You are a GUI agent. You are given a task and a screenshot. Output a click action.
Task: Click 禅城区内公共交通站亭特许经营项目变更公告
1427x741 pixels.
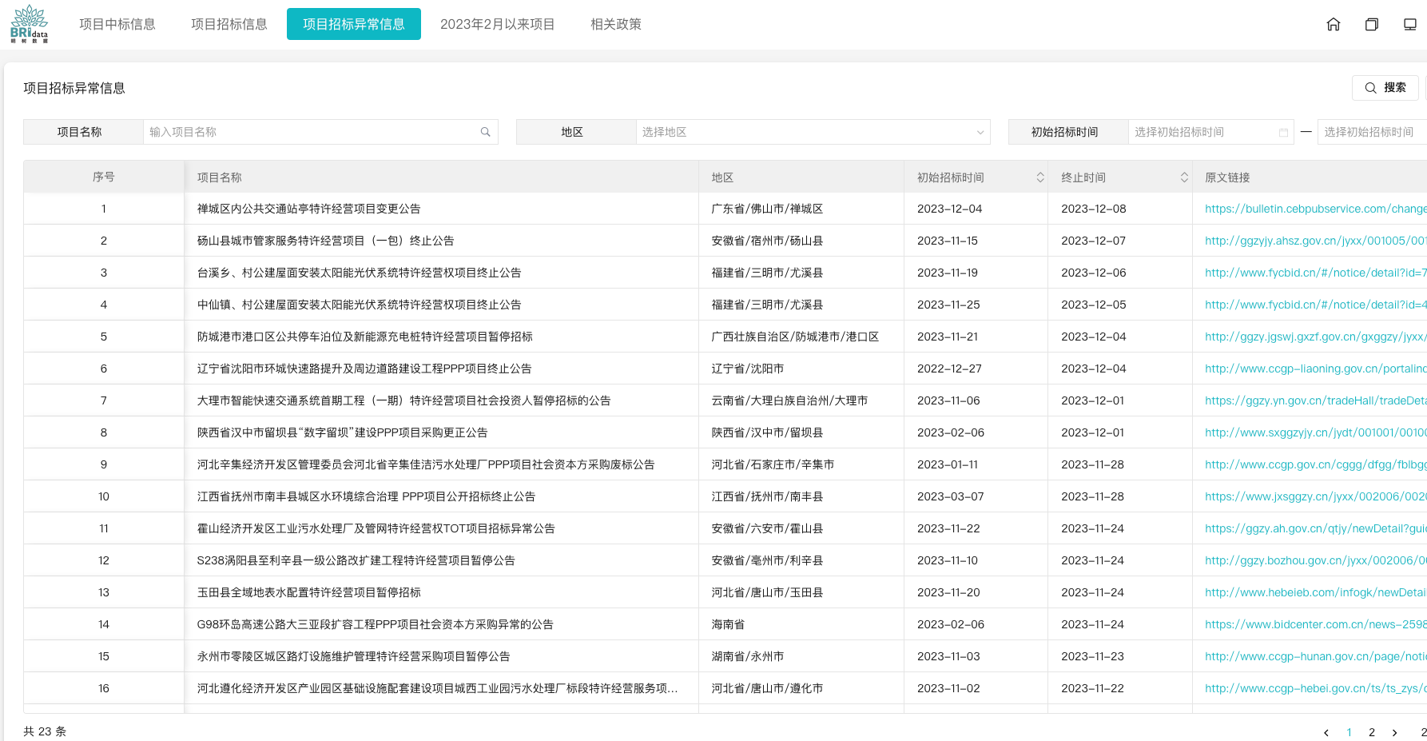coord(308,209)
